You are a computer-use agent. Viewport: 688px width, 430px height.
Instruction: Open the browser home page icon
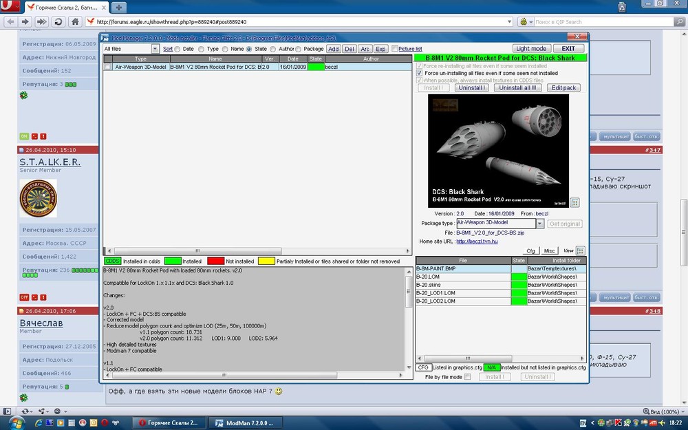pos(76,21)
